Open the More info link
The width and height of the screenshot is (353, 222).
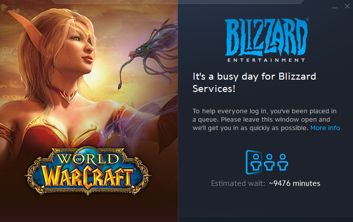pos(325,128)
